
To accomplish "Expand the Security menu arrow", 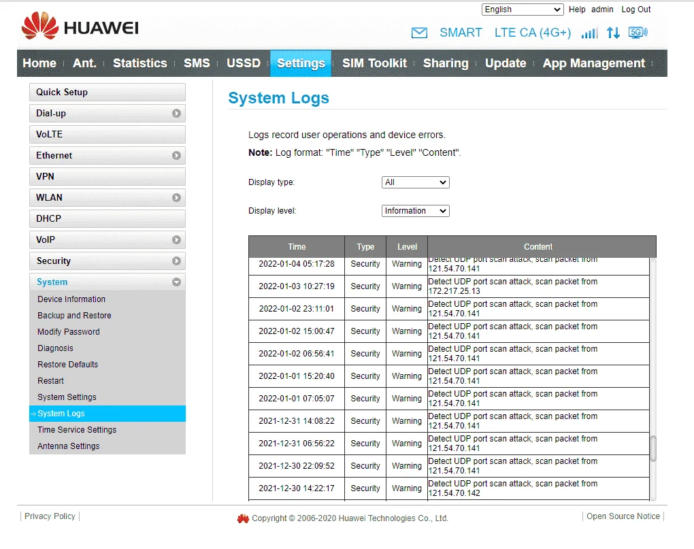I will tap(176, 261).
